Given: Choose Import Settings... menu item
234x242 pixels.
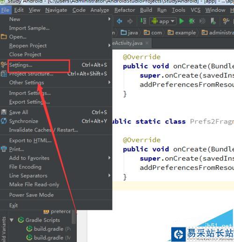Looking at the screenshot, I should tap(56, 93).
